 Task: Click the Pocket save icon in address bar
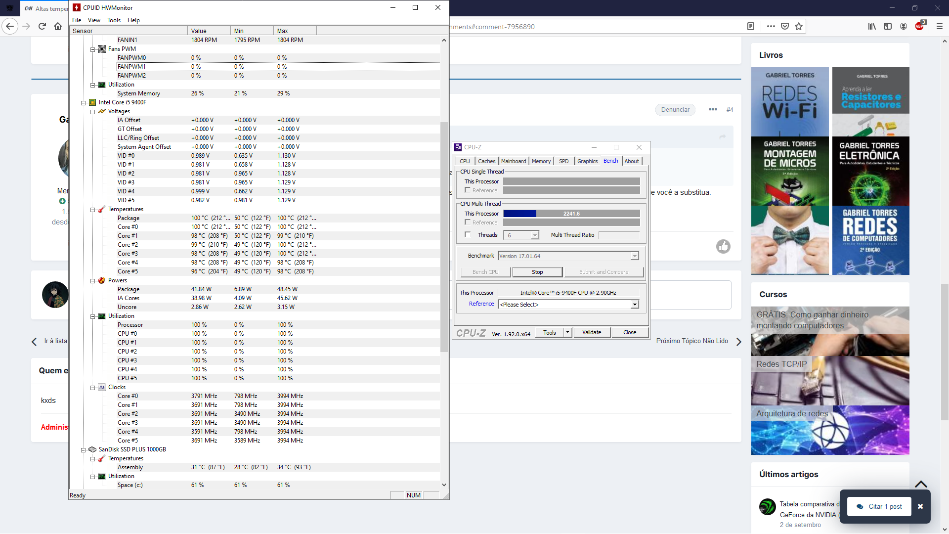(x=784, y=26)
